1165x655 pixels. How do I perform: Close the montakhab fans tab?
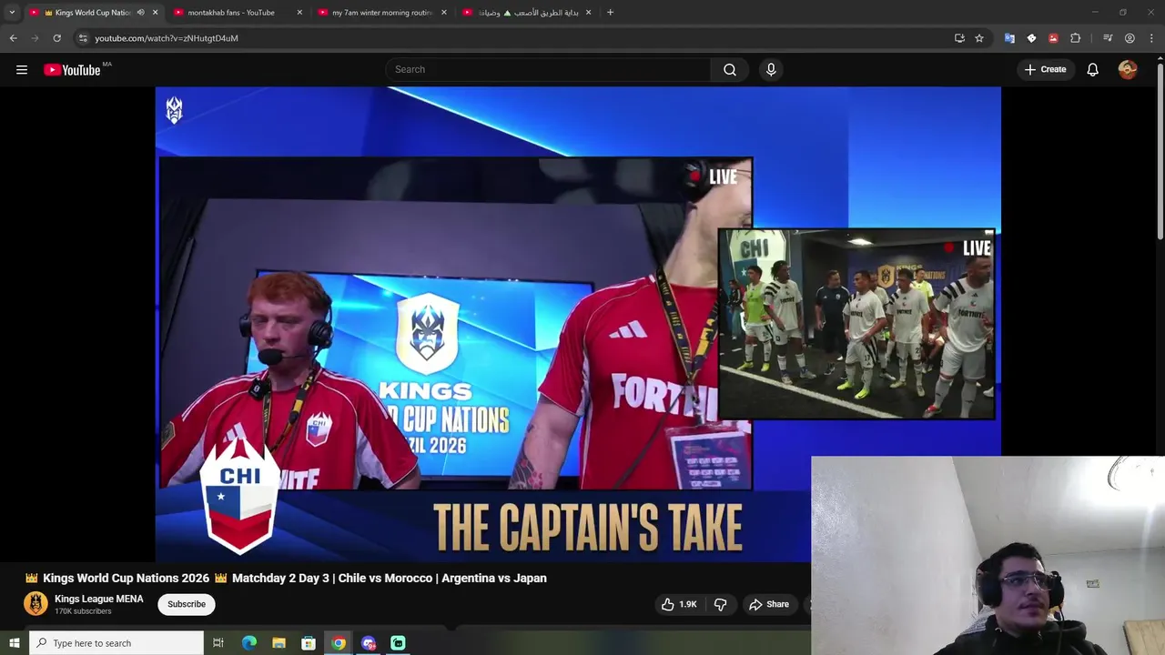(x=299, y=13)
